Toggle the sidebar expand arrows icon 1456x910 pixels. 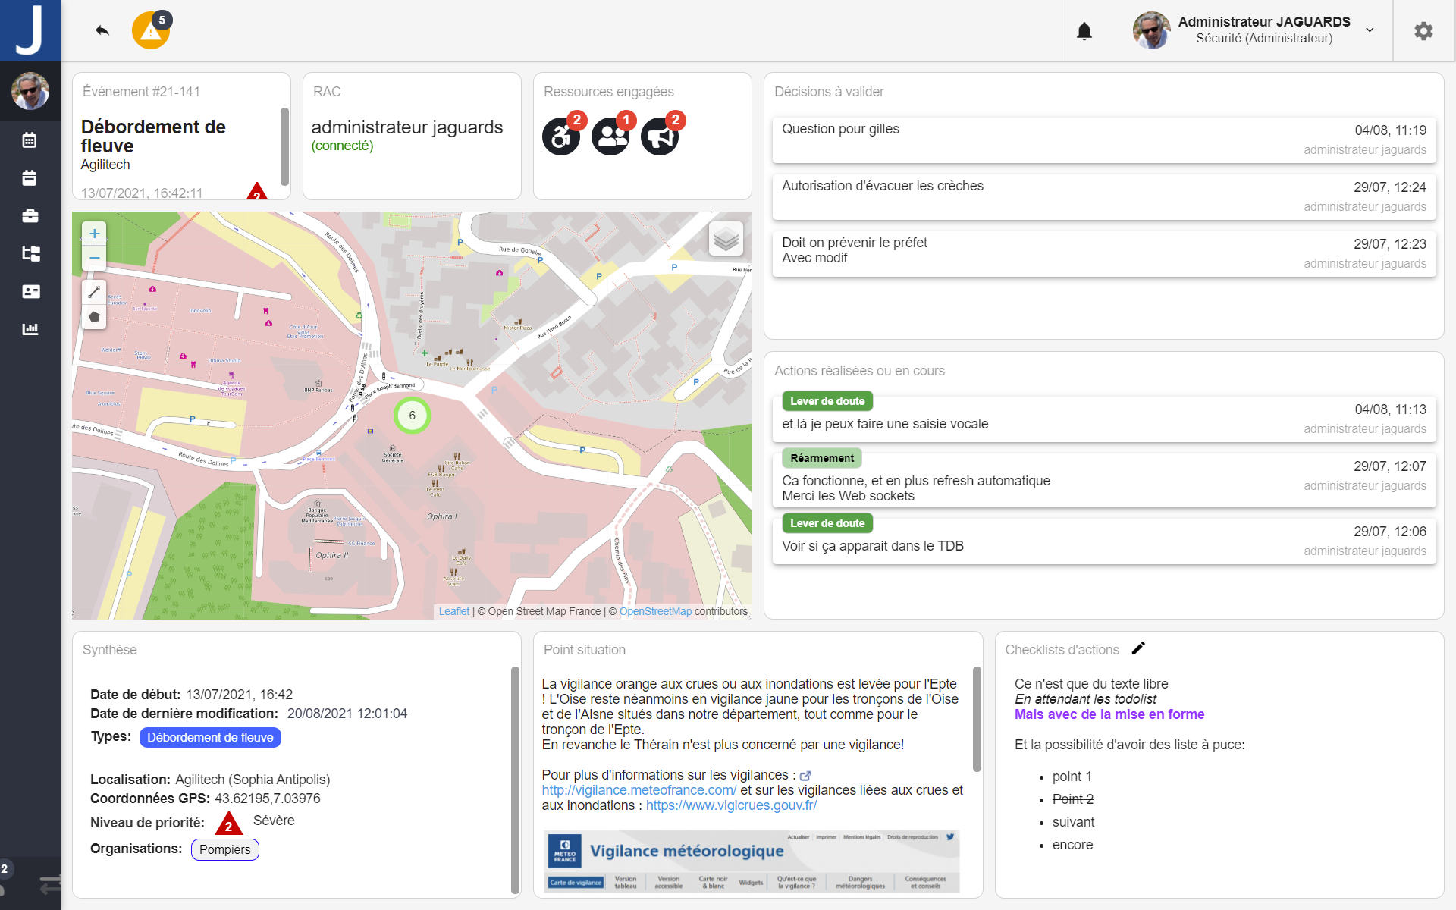coord(49,884)
